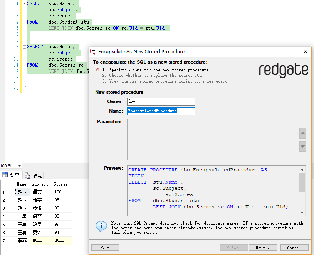Viewport: 314px width, 255px height.
Task: Close the Encapsulate As New Stored Procedure dialog
Action: (x=305, y=52)
